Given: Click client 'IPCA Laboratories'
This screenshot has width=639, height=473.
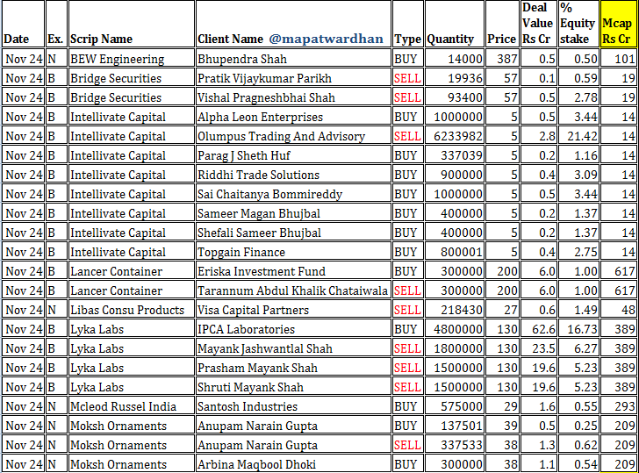Looking at the screenshot, I should (293, 329).
